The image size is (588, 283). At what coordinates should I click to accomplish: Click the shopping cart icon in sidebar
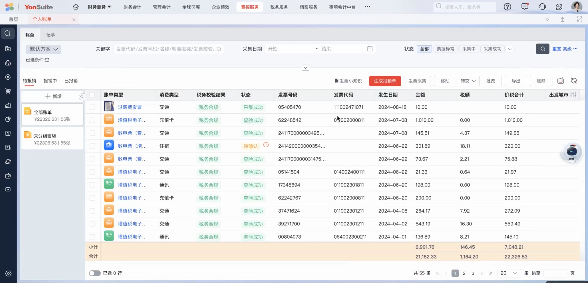click(x=8, y=91)
